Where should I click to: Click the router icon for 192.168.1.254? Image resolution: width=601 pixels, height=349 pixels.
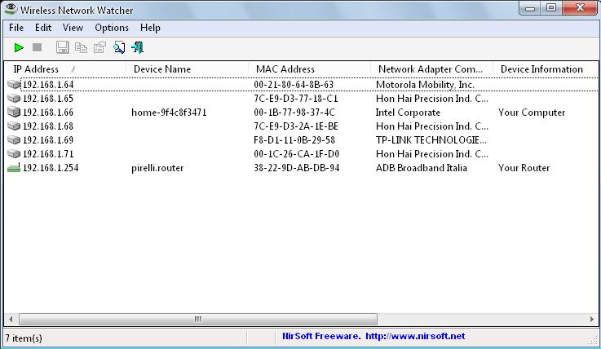[x=14, y=167]
